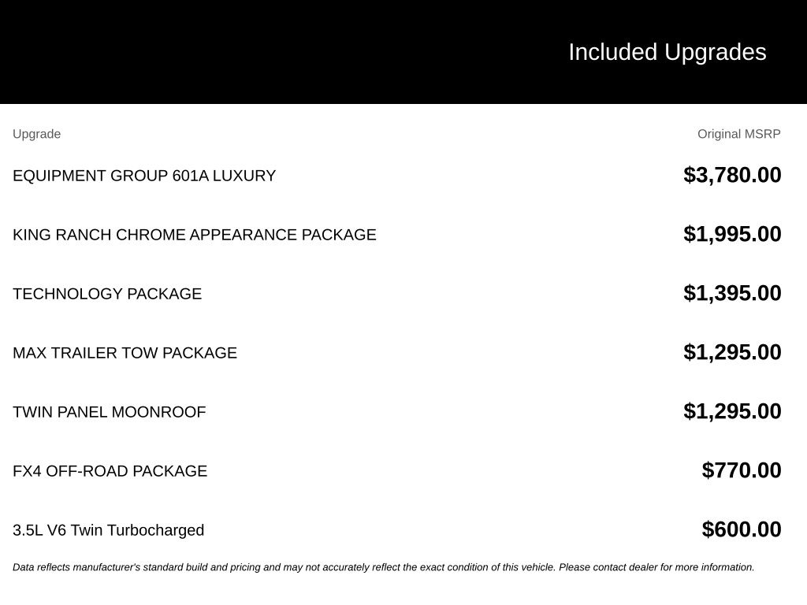
Task: Select KING RANCH CHROME APPEARANCE PACKAGE label
Action: click(x=195, y=235)
